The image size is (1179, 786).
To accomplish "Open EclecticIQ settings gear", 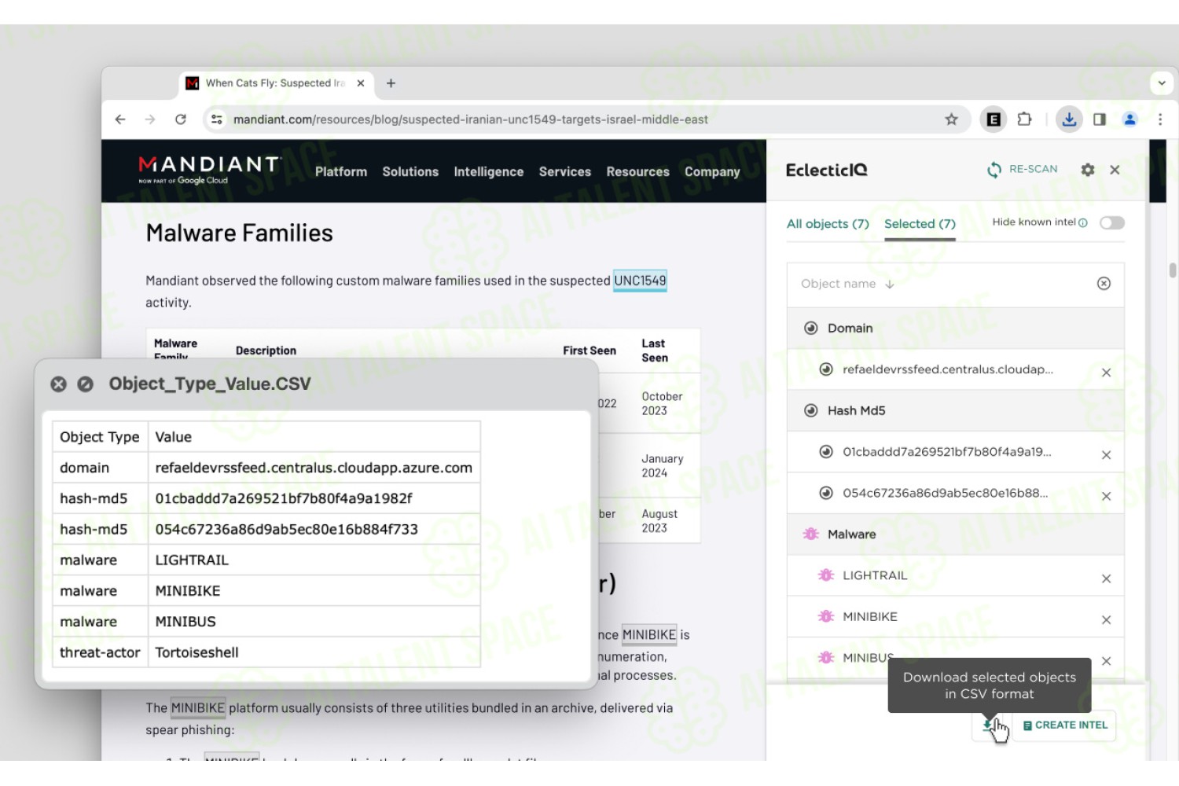I will [x=1088, y=170].
